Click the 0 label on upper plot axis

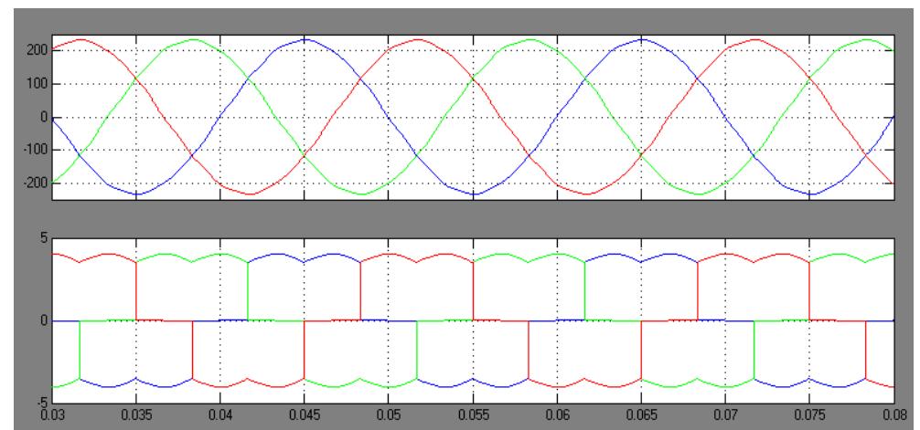(x=44, y=117)
